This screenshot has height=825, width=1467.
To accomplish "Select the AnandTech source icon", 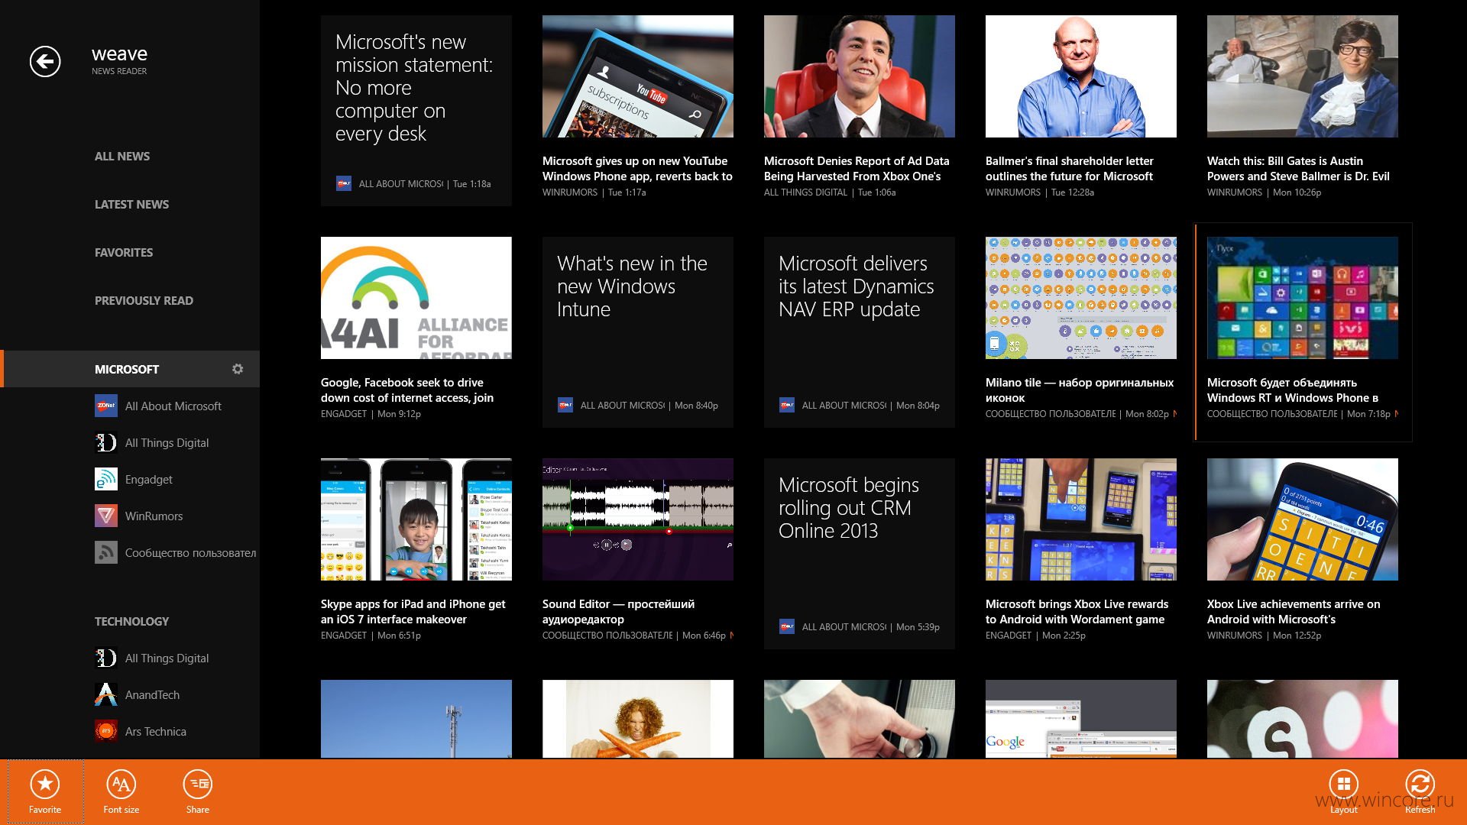I will point(106,694).
